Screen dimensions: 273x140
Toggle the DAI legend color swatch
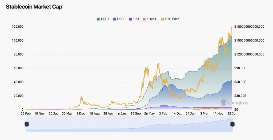[x=131, y=19]
